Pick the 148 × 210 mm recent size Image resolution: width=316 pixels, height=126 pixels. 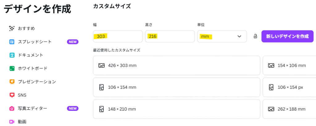[x=177, y=109]
